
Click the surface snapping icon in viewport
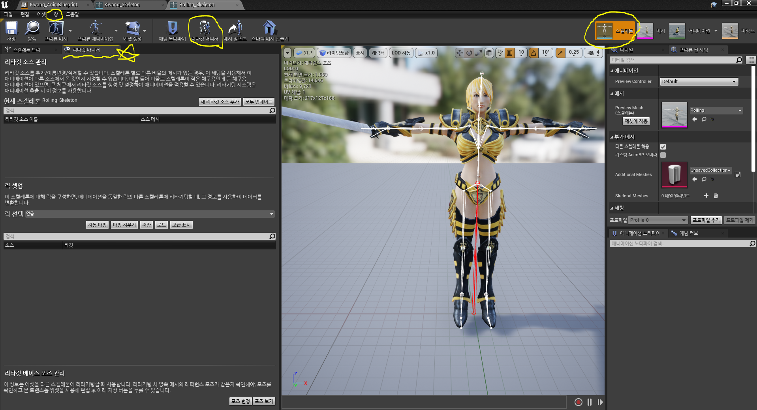coord(500,53)
